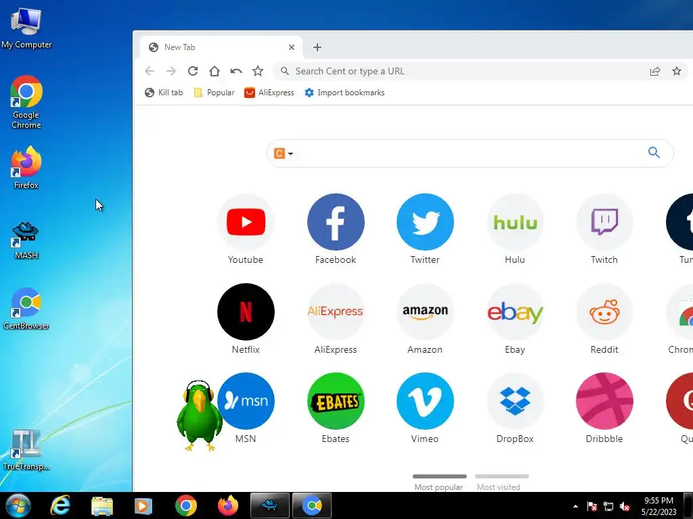Switch to CentBrowser in the taskbar

312,505
